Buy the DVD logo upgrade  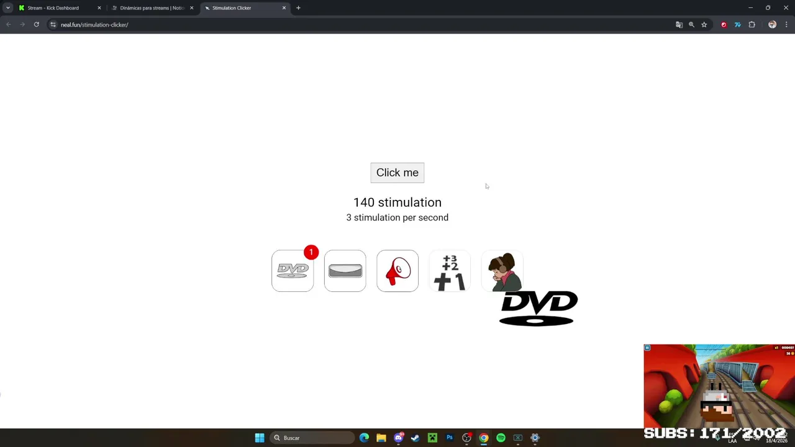coord(293,271)
